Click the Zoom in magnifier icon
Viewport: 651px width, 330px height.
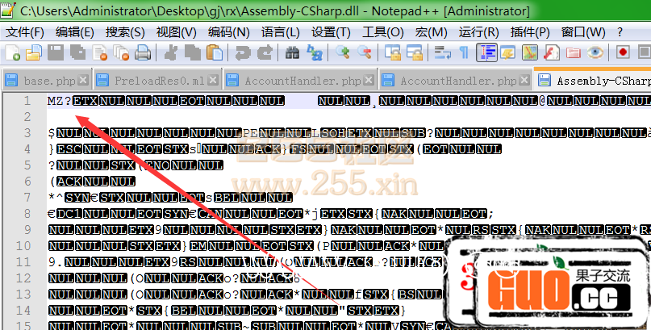pyautogui.click(x=344, y=53)
